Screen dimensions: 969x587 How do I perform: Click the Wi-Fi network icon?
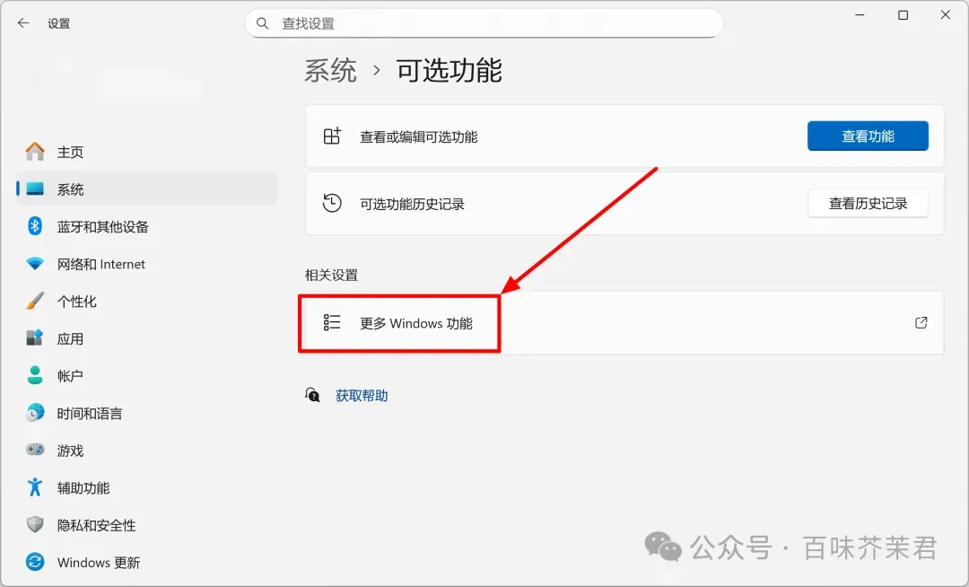pyautogui.click(x=35, y=264)
